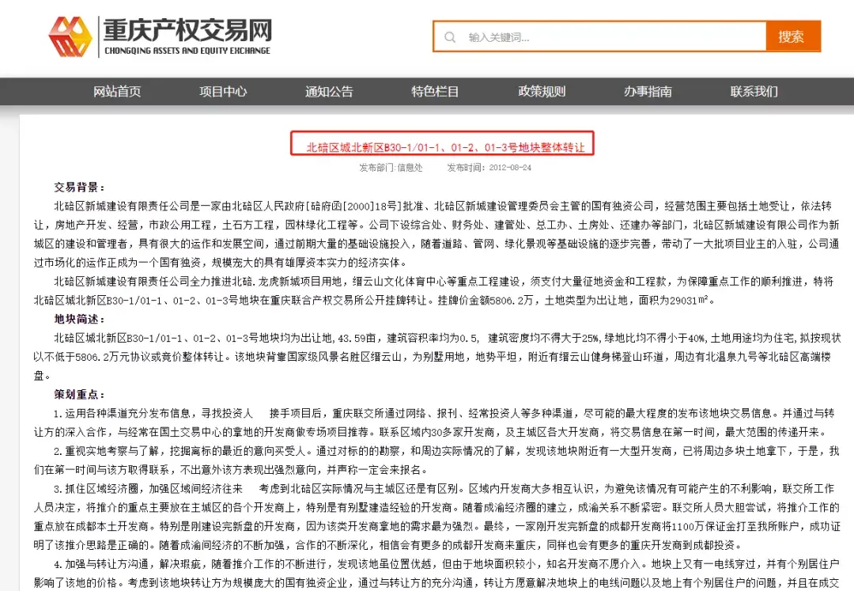Click paragraph starting 3.抓住区域经济圈

click(x=436, y=517)
